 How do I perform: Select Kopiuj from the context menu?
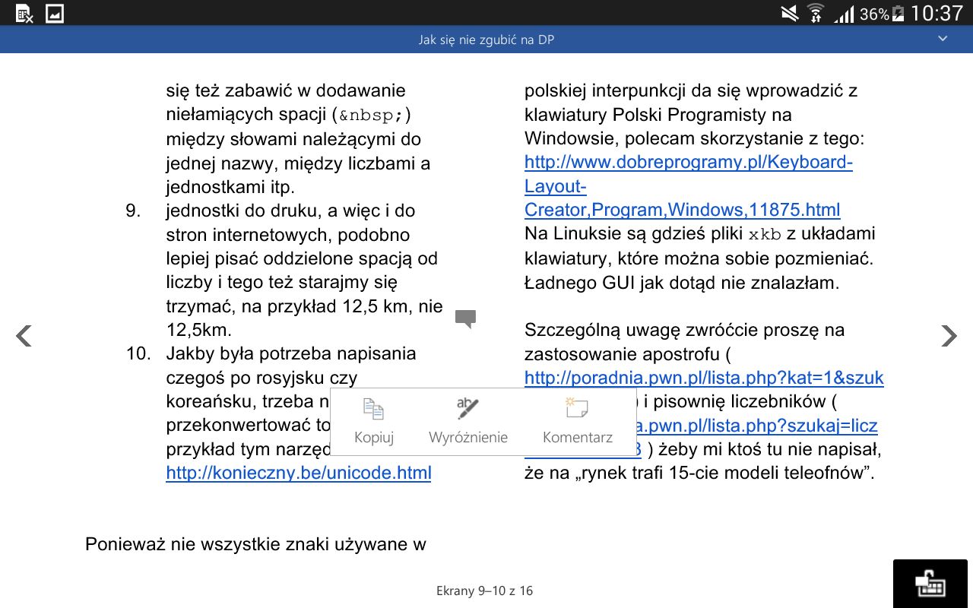coord(373,421)
